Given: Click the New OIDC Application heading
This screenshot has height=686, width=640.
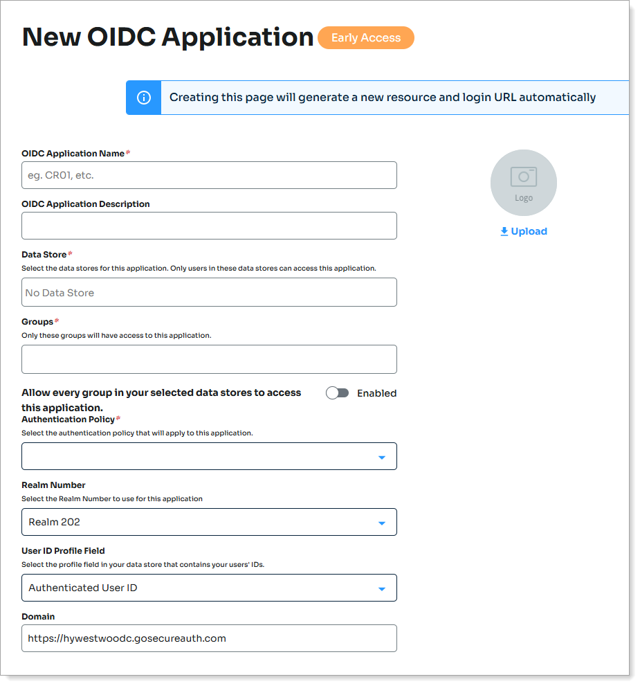Looking at the screenshot, I should [166, 37].
